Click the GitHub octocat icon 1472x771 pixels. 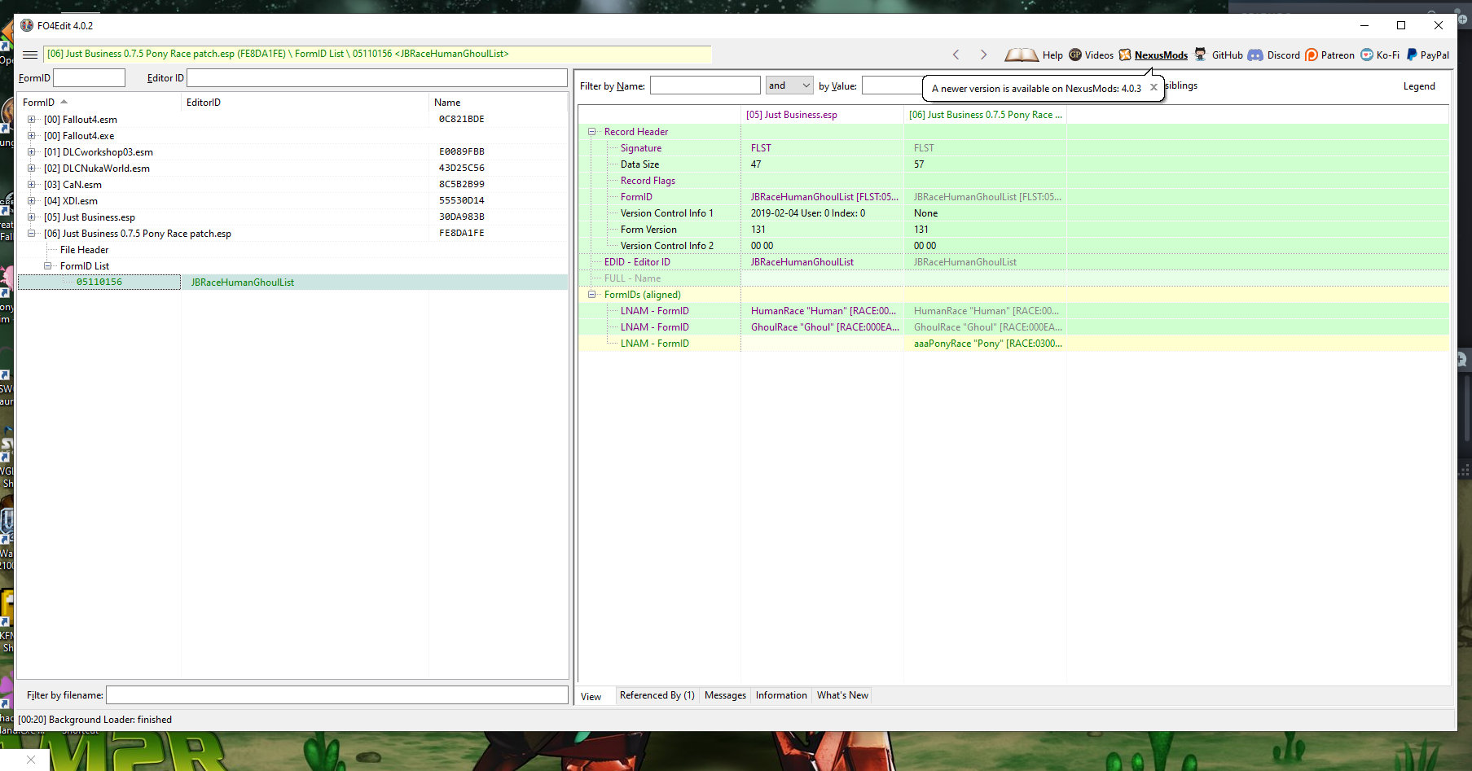click(x=1201, y=55)
